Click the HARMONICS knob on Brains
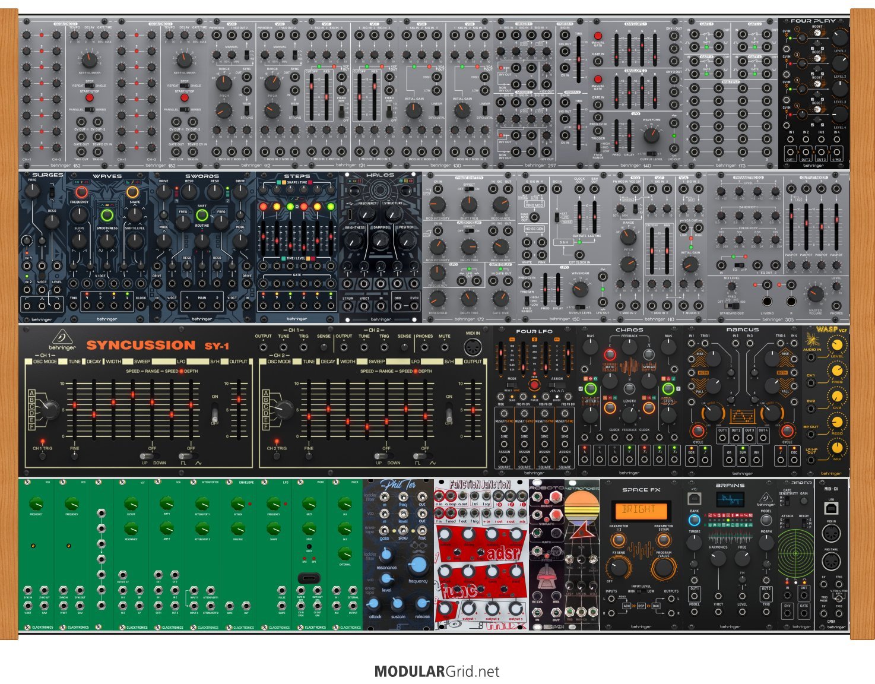This screenshot has width=875, height=684. tap(718, 558)
